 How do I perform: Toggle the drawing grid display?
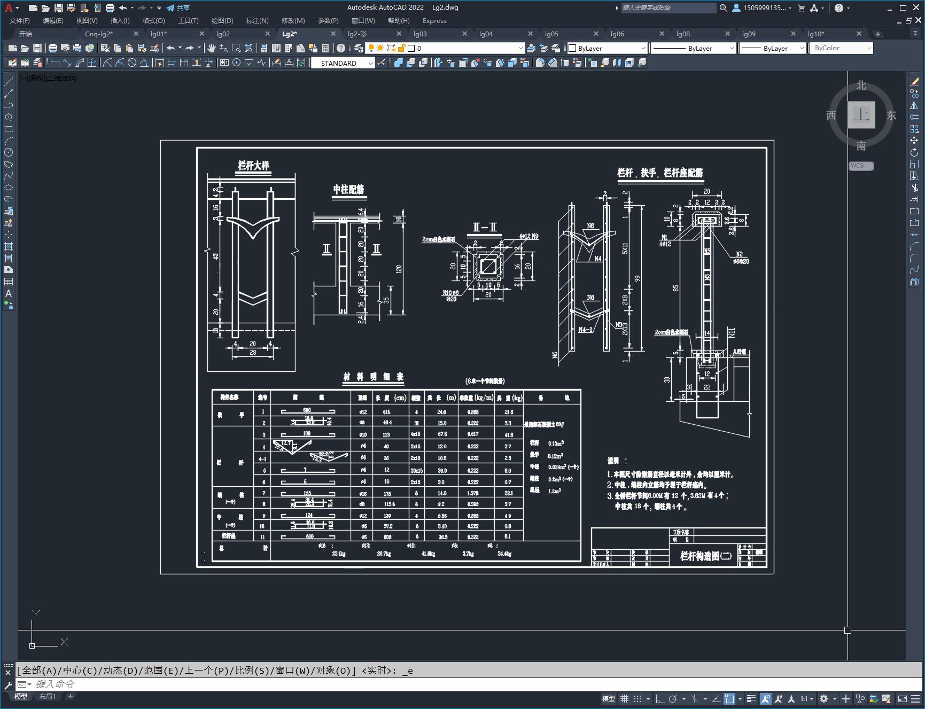[x=624, y=699]
